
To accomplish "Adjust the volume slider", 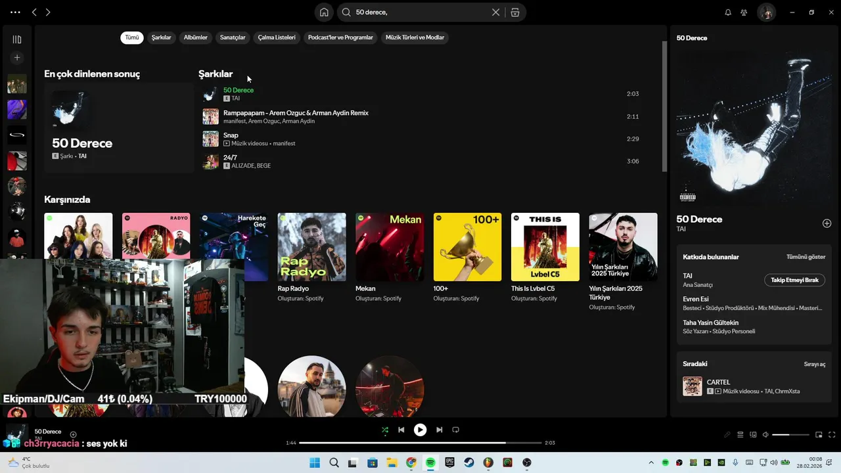I will (790, 434).
